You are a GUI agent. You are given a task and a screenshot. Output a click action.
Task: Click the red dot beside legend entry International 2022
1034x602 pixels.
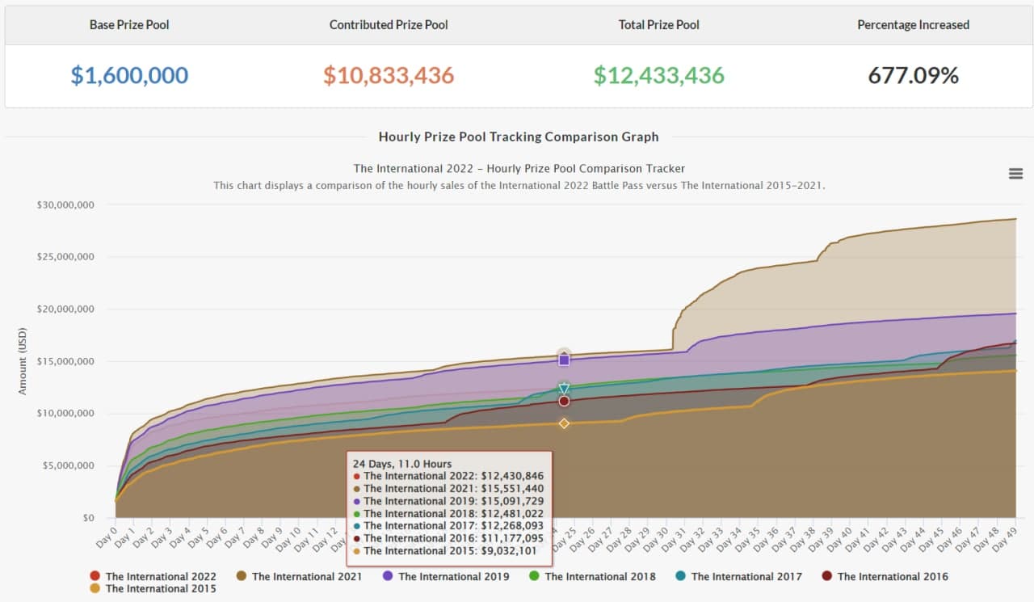(95, 576)
